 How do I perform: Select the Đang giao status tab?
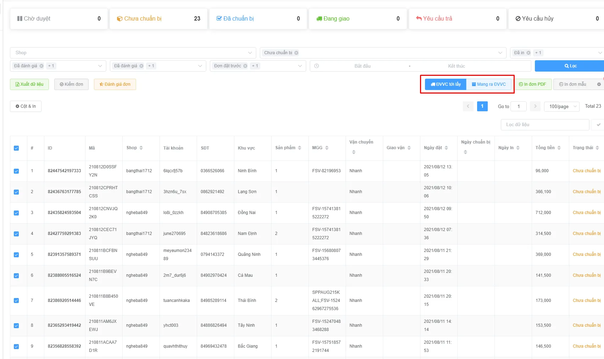coord(358,19)
